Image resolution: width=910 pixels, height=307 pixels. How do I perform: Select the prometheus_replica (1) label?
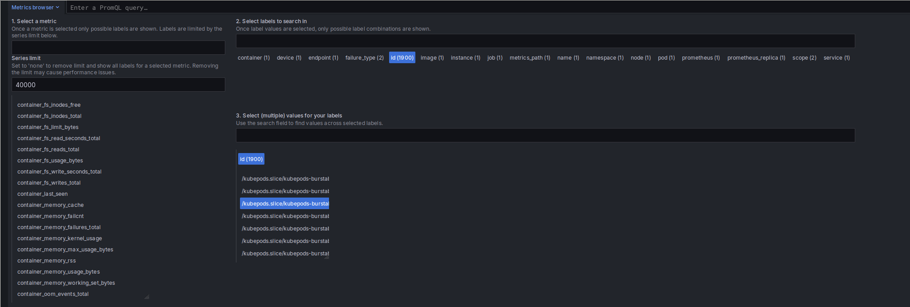pos(756,58)
